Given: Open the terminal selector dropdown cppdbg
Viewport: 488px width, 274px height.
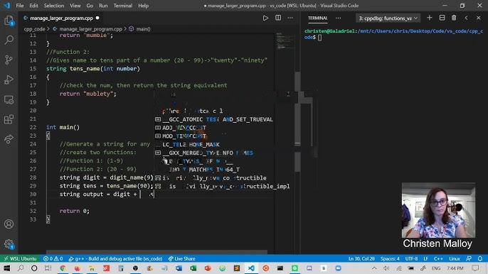Looking at the screenshot, I should pos(388,18).
